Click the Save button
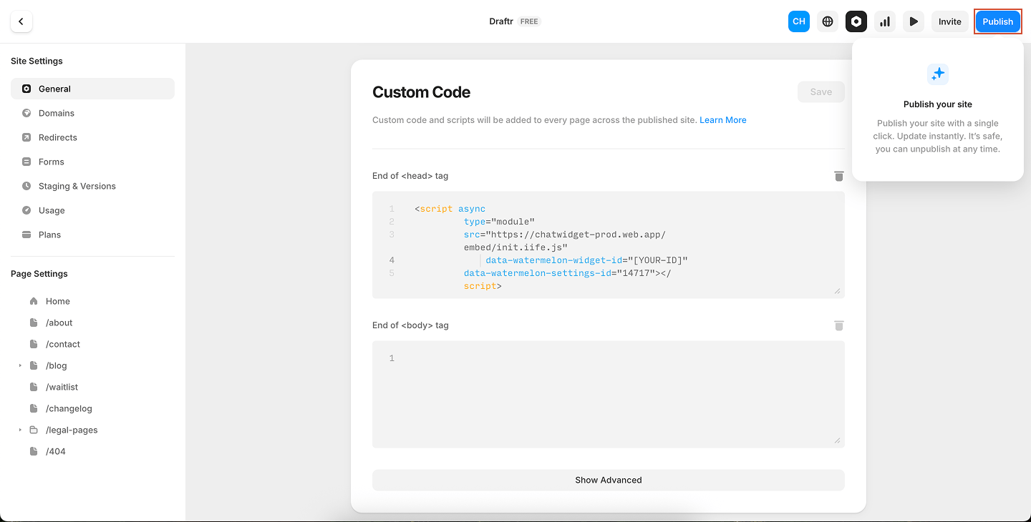Viewport: 1031px width, 522px height. 821,92
